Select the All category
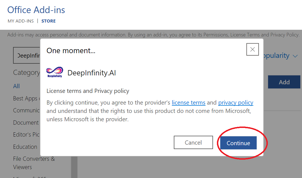 pyautogui.click(x=16, y=86)
